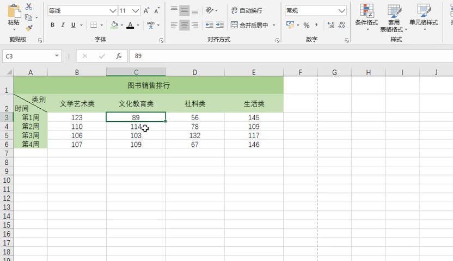Click the Insert Function fx icon
453x261 pixels.
[x=119, y=56]
